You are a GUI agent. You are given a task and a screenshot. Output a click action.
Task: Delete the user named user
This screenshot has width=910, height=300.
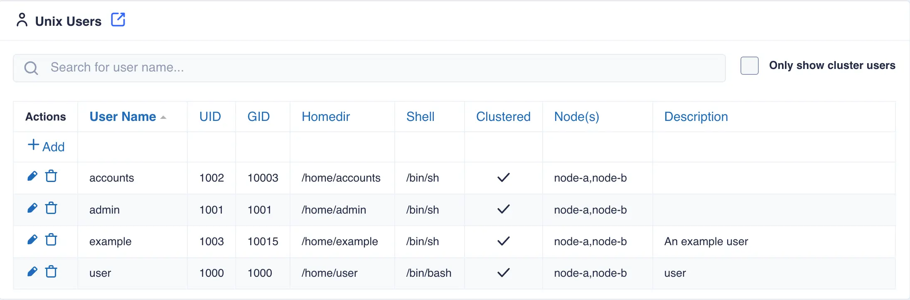click(x=51, y=271)
